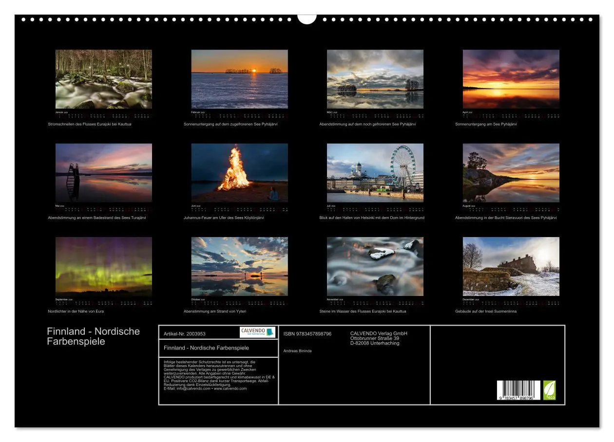The image size is (614, 442).
Task: Visit the www.calvendo.com website link
Action: pyautogui.click(x=230, y=387)
